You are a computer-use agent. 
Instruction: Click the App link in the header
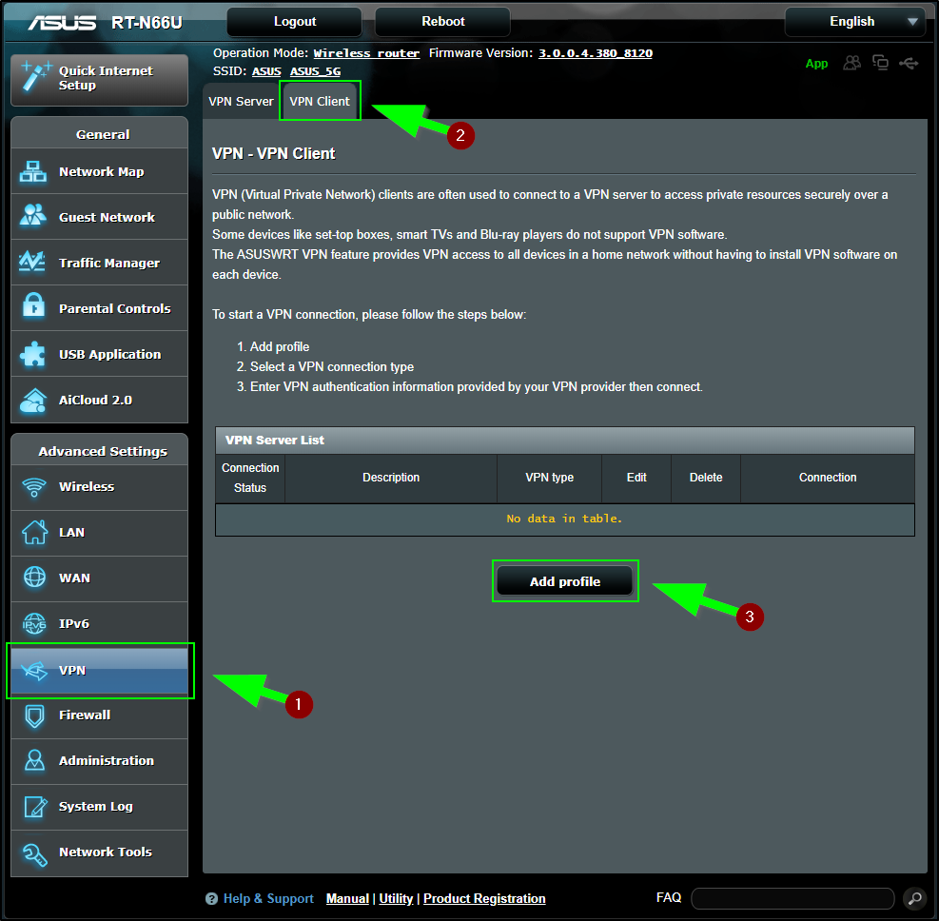tap(817, 64)
